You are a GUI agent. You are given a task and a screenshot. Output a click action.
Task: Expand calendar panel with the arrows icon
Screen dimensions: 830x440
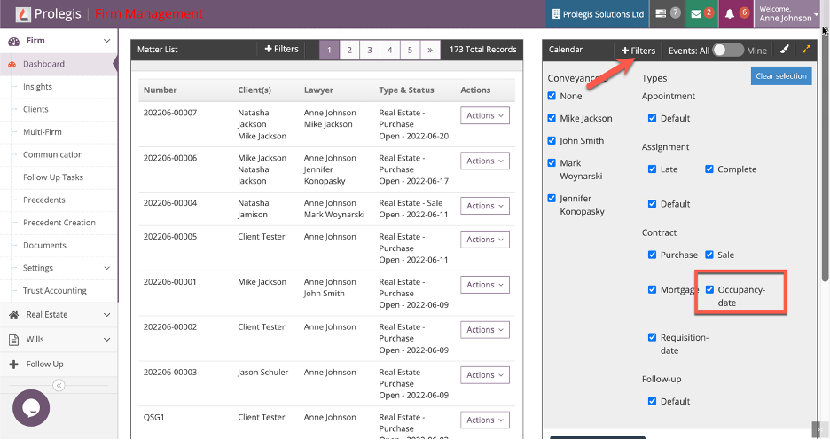point(806,51)
